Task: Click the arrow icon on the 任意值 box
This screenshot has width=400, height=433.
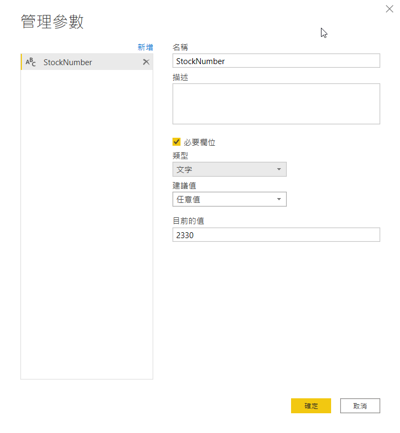Action: click(279, 200)
